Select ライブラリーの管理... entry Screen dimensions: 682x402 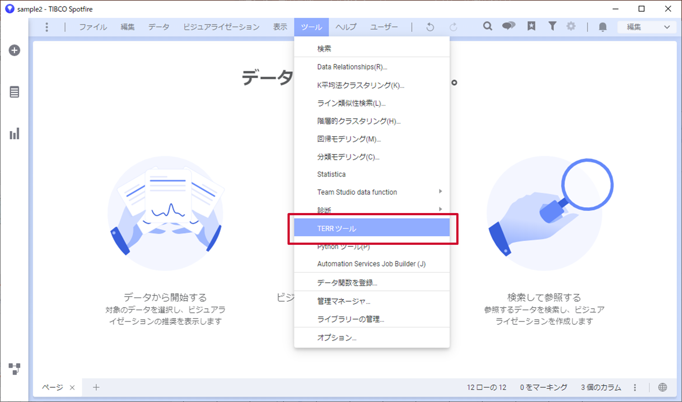pyautogui.click(x=372, y=319)
